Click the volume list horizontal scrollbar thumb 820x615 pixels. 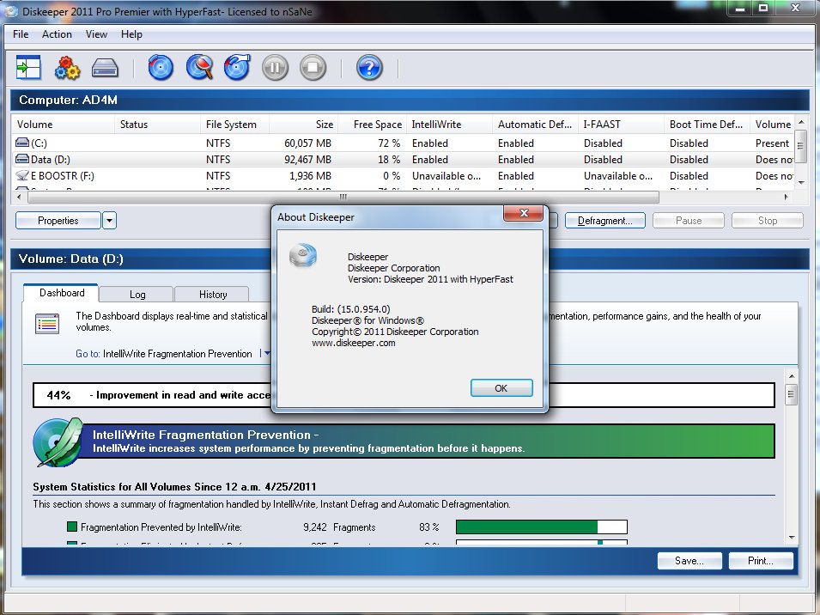343,198
